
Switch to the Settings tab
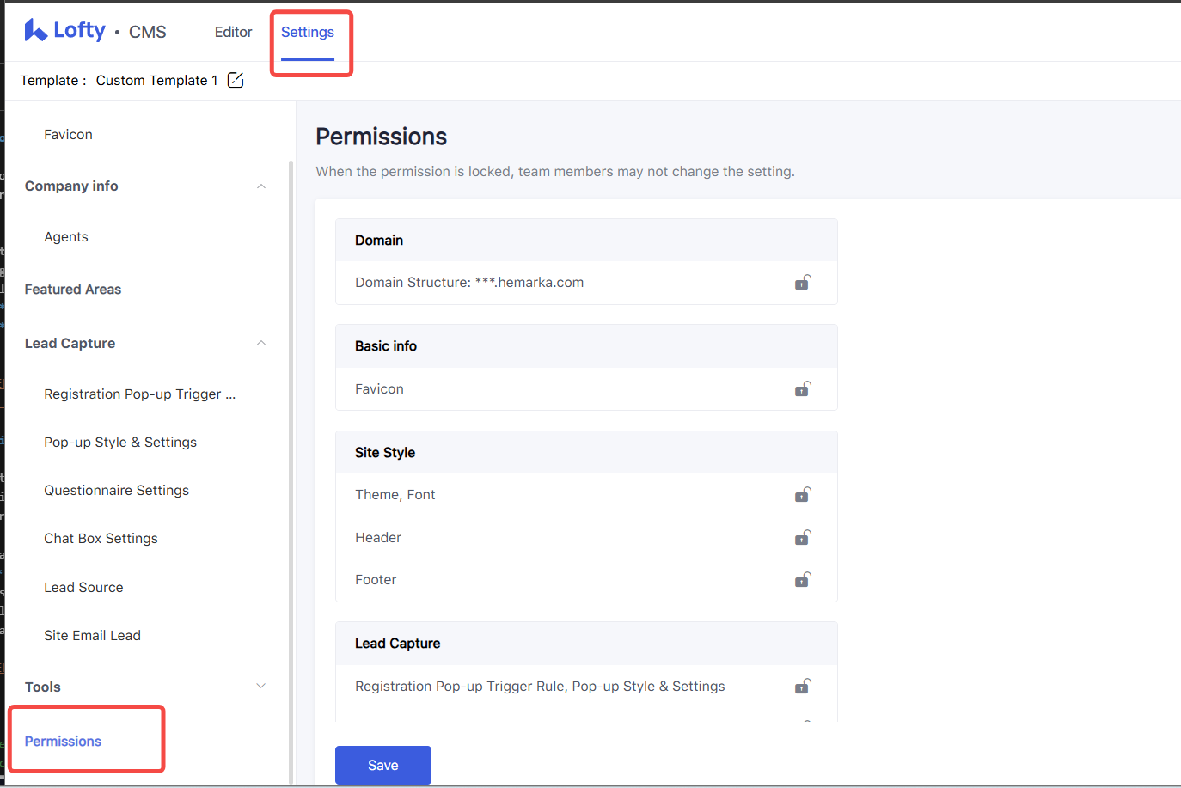(x=308, y=32)
